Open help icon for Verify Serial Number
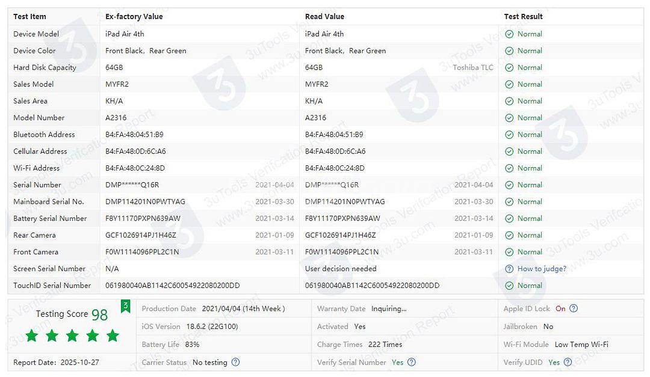Screen dimensions: 650x377 (x=412, y=363)
